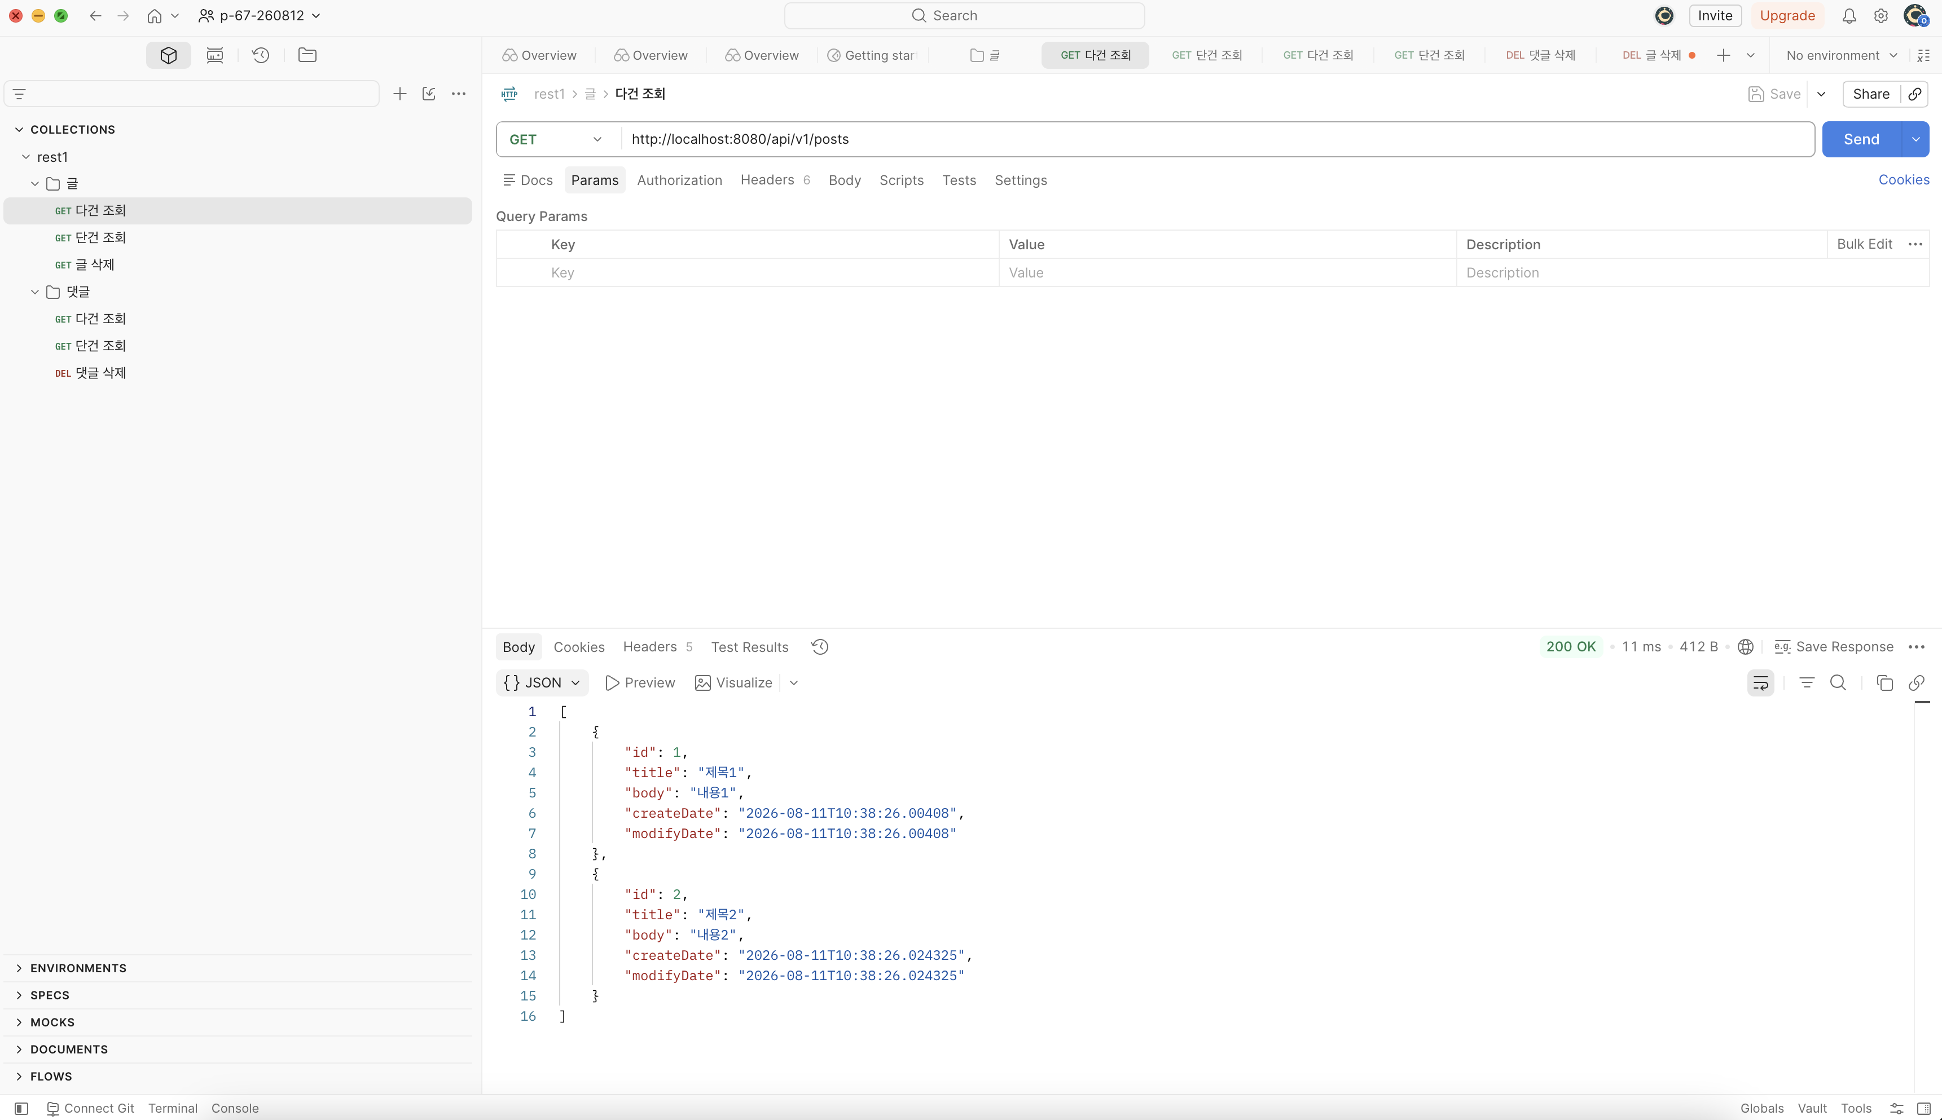The image size is (1942, 1120).
Task: Open a new request tab with plus
Action: coord(1724,55)
